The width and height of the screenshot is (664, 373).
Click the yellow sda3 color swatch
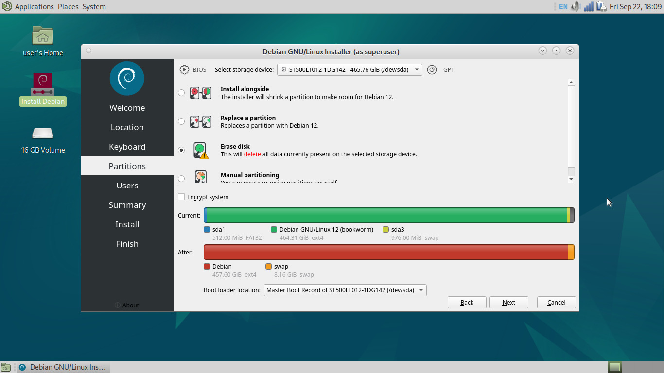click(x=385, y=230)
